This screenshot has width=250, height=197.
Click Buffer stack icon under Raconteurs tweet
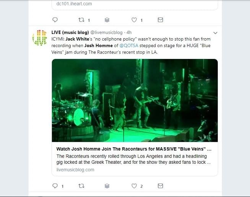[x=107, y=186]
